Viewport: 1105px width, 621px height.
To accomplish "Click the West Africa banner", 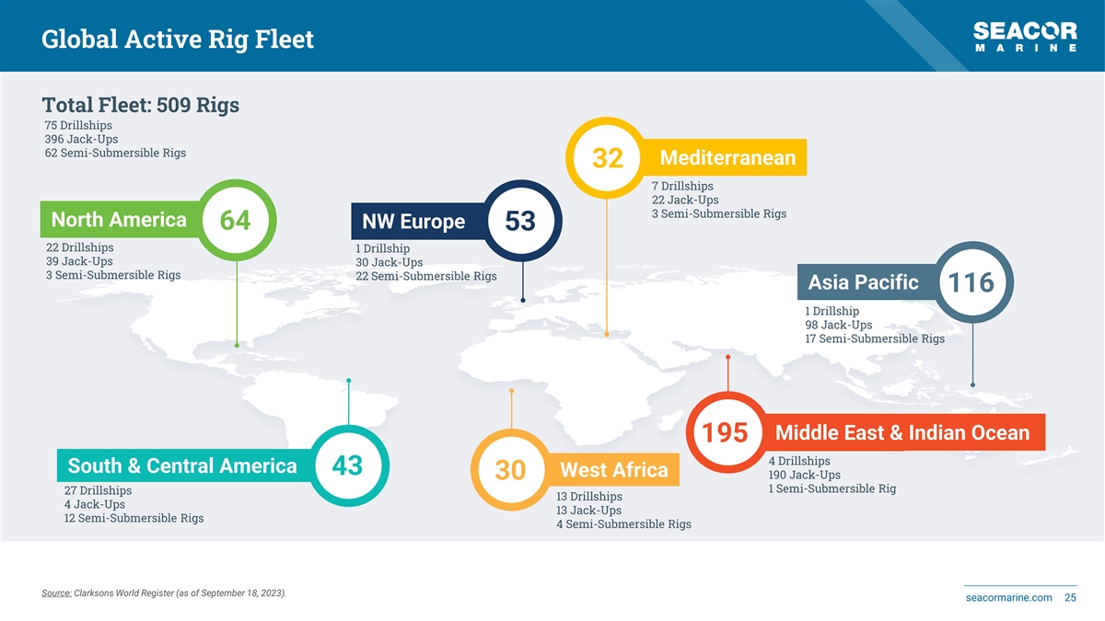I will pos(613,470).
